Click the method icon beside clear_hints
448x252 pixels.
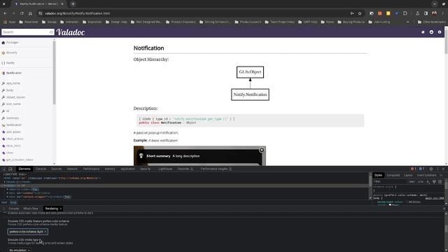point(3,146)
